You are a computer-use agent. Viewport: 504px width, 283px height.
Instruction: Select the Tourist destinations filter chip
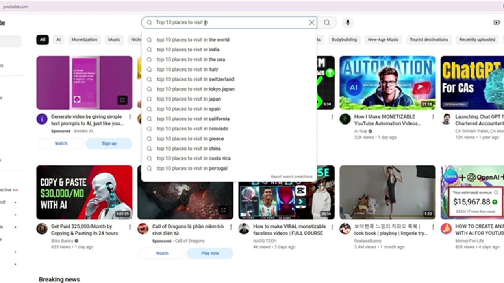[429, 40]
